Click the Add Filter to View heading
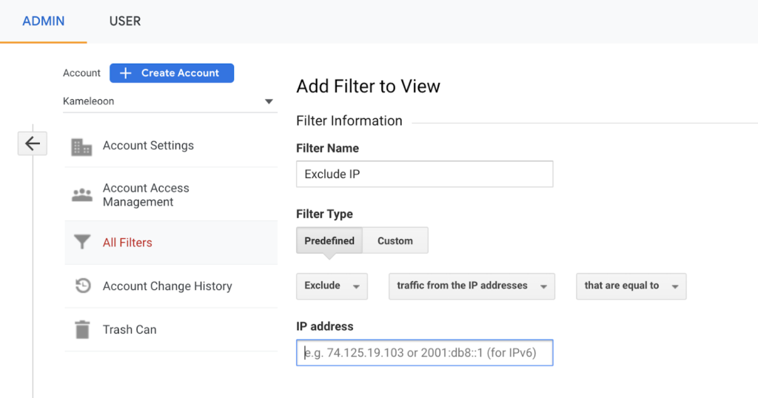 pyautogui.click(x=368, y=87)
